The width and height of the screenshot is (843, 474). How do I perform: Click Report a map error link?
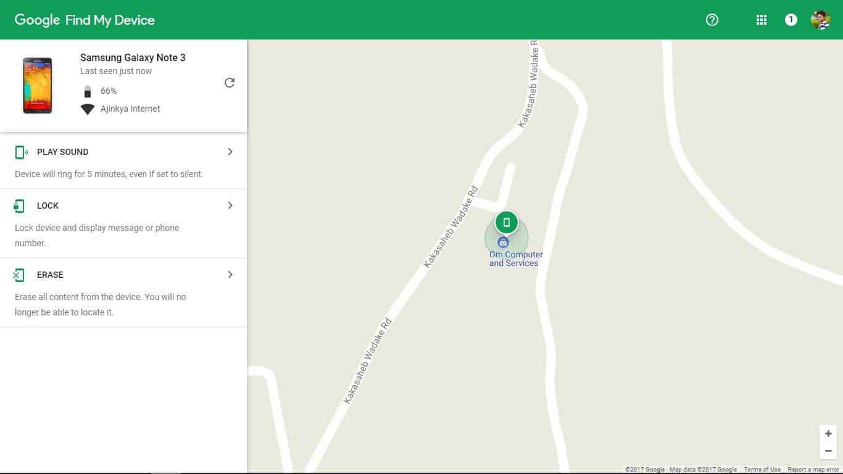point(813,470)
